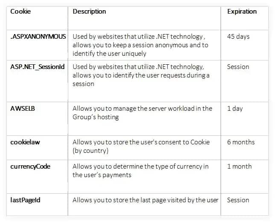Select the ASP.NET_SessionId cookie name
Image resolution: width=275 pixels, height=224 pixels.
(x=38, y=67)
